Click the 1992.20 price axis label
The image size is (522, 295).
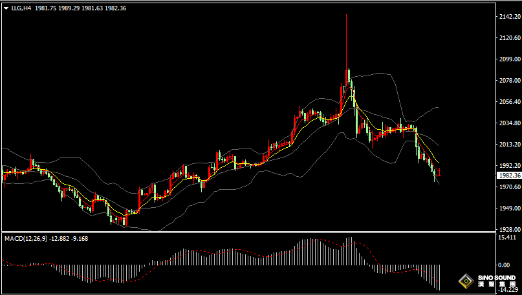pyautogui.click(x=510, y=165)
